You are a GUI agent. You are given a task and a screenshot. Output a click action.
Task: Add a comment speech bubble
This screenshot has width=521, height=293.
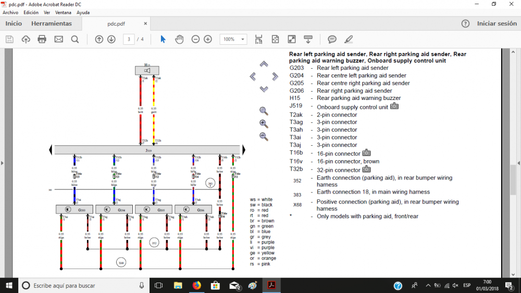[x=332, y=39]
